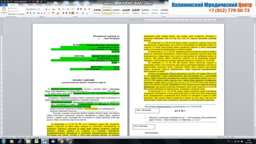
Task: Click the Clear Formatting eraser icon
Action: pyautogui.click(x=59, y=9)
